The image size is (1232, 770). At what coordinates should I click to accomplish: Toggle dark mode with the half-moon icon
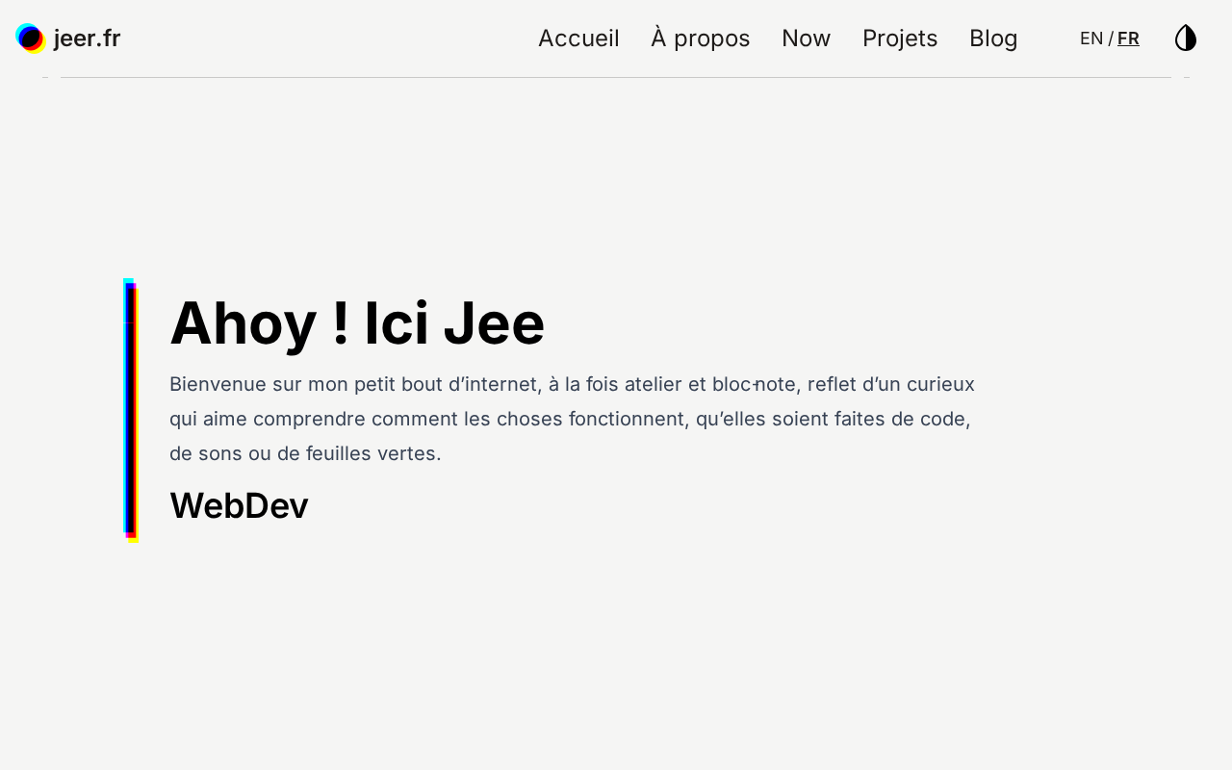pos(1185,38)
